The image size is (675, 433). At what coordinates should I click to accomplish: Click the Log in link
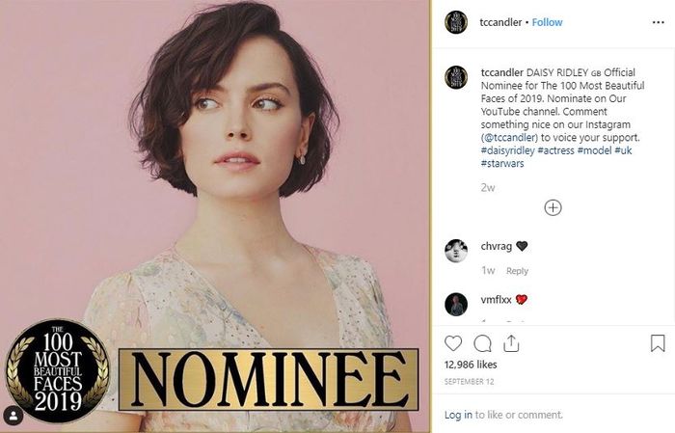[458, 415]
